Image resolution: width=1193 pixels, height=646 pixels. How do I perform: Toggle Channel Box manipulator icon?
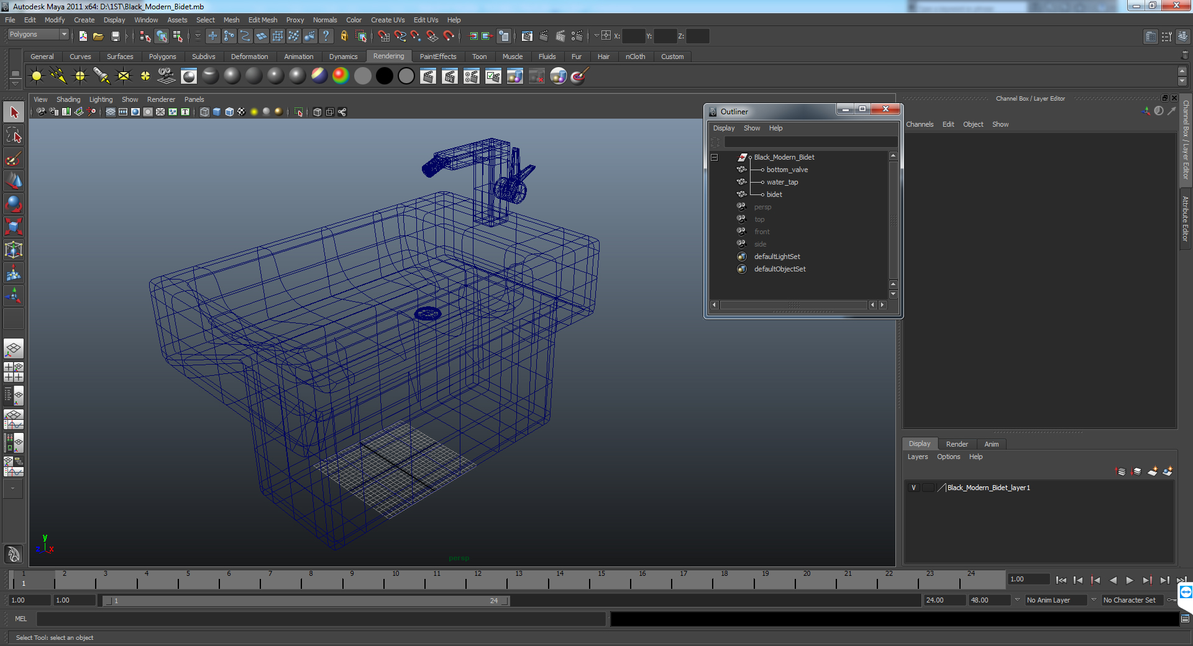1146,111
